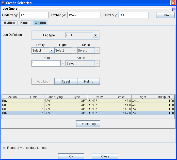Image resolution: width=177 pixels, height=160 pixels.
Task: Click the Java icon in title bar
Action: (3, 3)
